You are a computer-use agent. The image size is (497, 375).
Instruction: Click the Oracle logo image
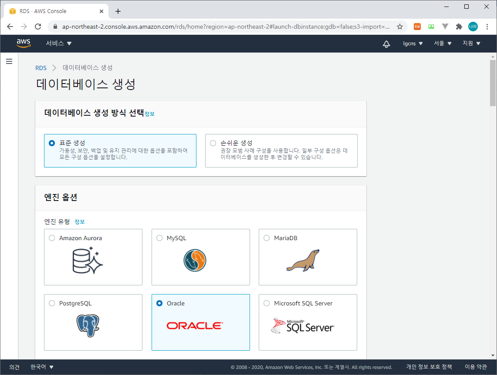point(195,326)
